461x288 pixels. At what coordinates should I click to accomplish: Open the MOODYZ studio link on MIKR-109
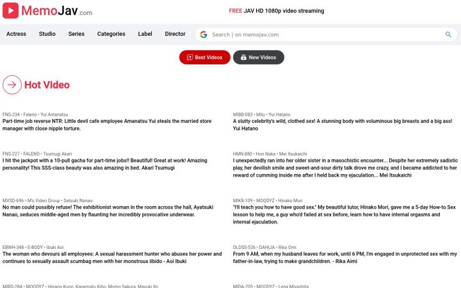265,201
